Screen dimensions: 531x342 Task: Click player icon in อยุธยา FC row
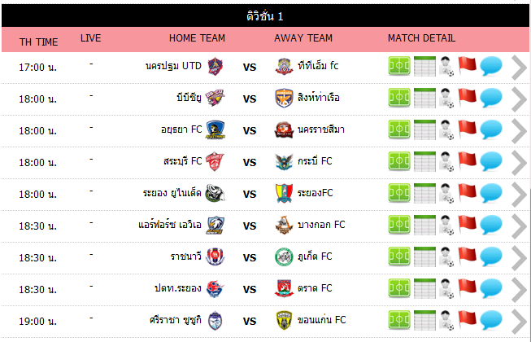446,130
